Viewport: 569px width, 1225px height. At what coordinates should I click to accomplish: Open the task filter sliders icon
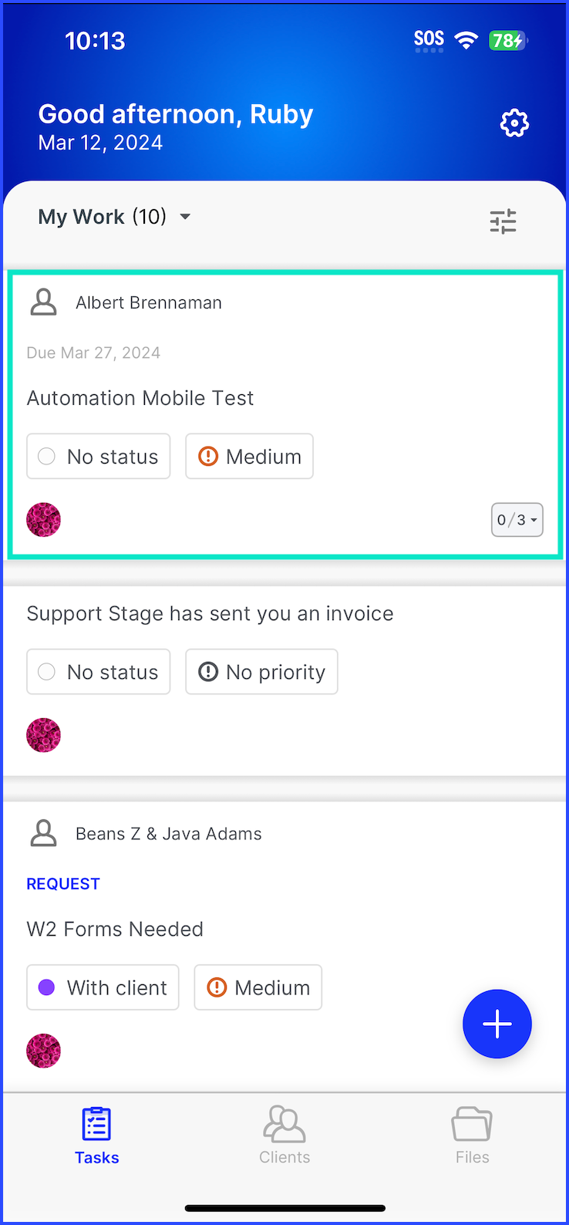point(503,221)
